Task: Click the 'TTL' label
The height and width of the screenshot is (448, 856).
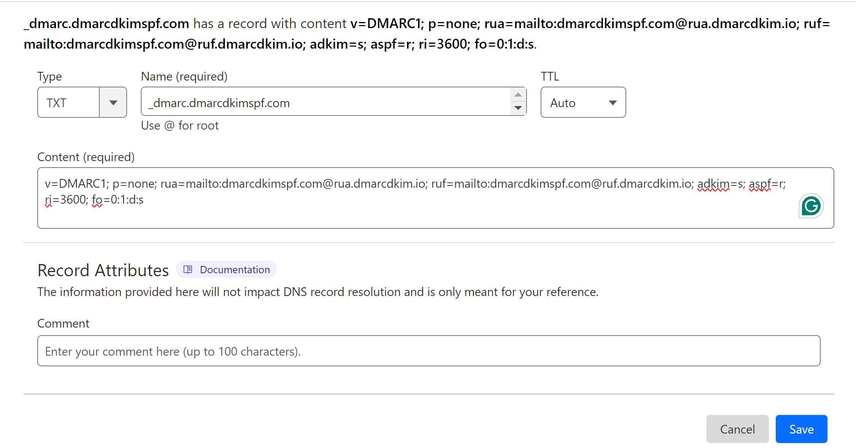Action: coord(550,76)
